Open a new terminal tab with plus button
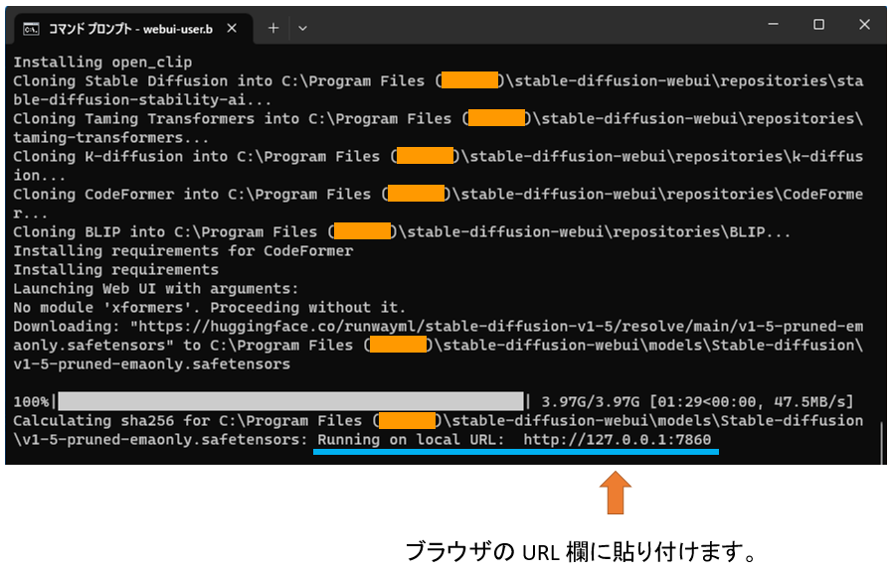The height and width of the screenshot is (574, 893). point(272,28)
